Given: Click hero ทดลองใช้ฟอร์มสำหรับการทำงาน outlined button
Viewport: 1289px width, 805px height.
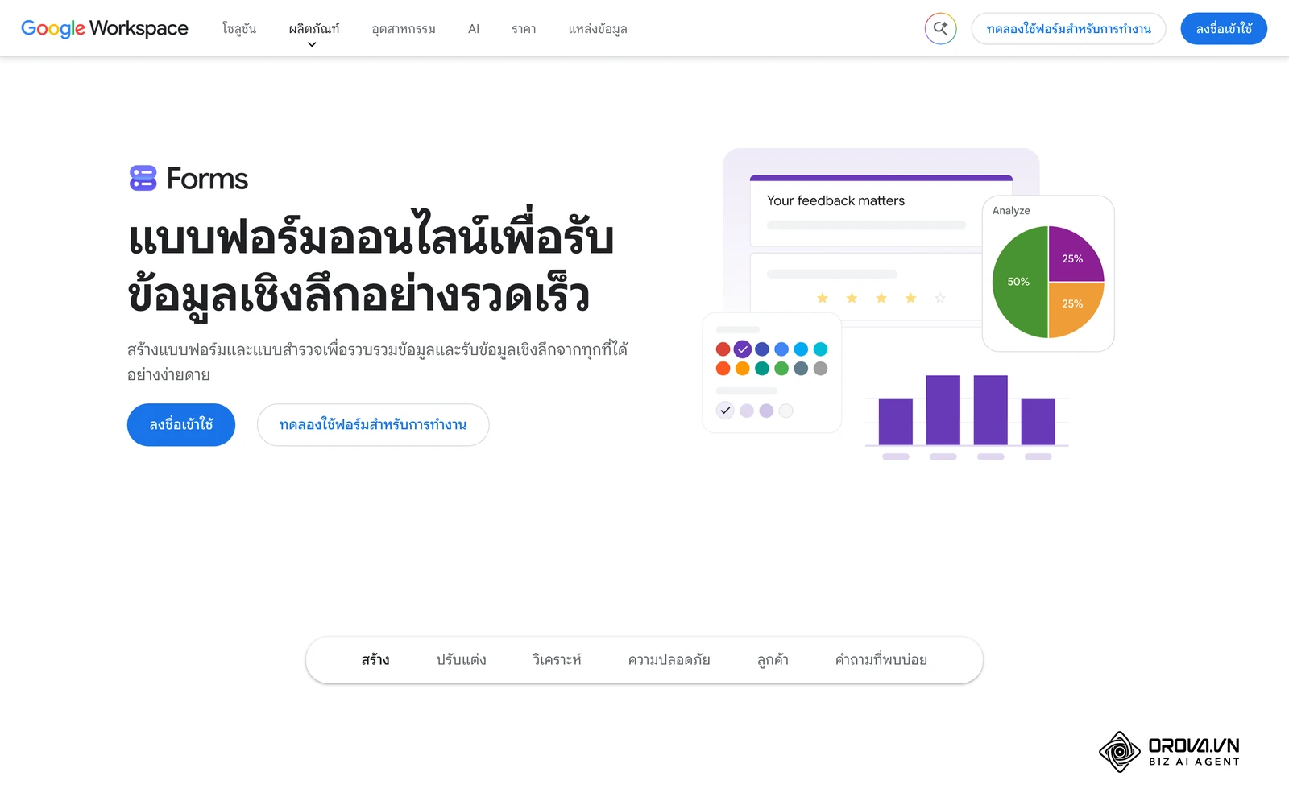Looking at the screenshot, I should [x=373, y=424].
